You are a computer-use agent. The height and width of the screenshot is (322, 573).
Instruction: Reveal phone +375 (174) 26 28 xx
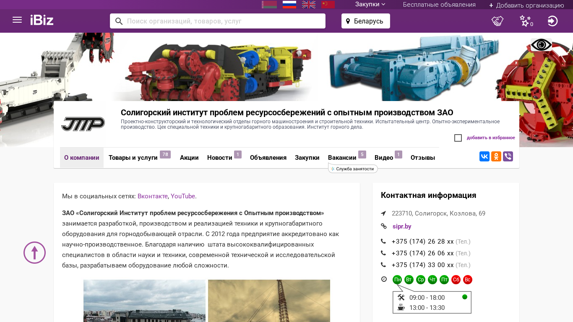(x=423, y=241)
